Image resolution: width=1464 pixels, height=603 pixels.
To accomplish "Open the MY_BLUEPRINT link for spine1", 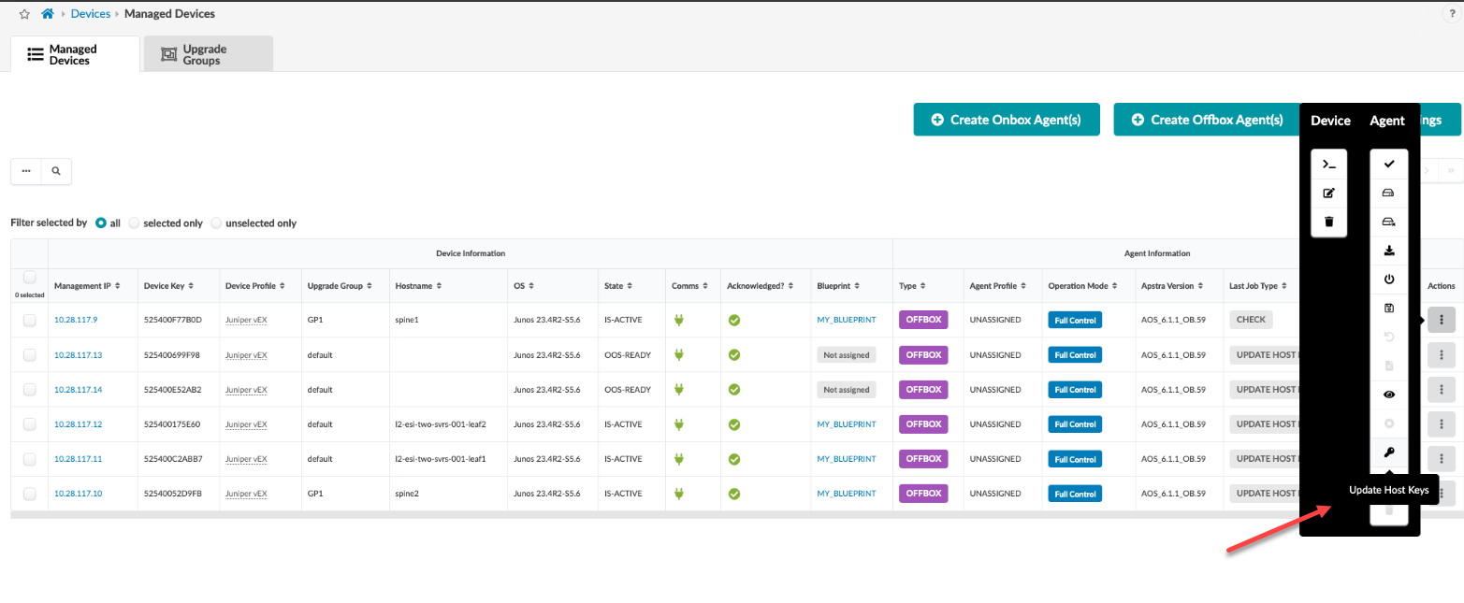I will (846, 320).
